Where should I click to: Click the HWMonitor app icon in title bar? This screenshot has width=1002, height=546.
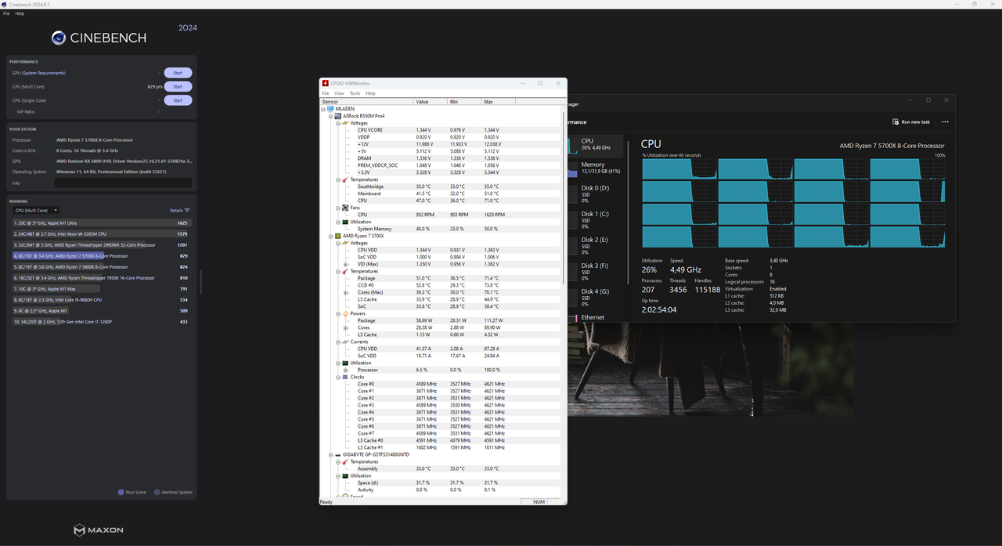tap(325, 83)
